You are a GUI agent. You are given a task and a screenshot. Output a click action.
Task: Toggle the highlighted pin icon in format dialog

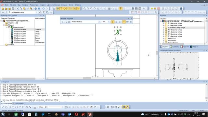point(124,22)
